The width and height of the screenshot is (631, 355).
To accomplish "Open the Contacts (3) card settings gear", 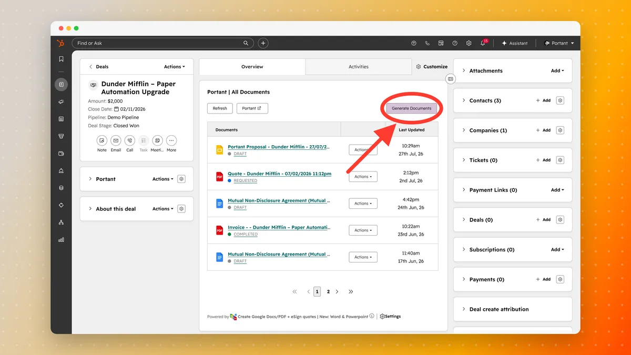I will tap(560, 100).
